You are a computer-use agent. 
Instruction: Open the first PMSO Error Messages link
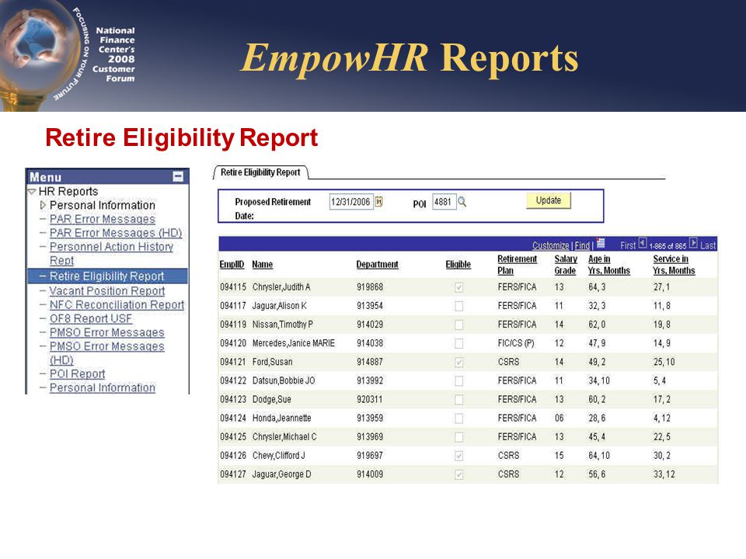(x=107, y=333)
